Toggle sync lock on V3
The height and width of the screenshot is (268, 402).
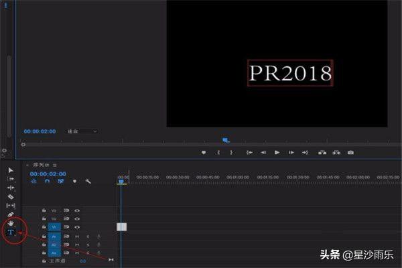[x=66, y=210]
